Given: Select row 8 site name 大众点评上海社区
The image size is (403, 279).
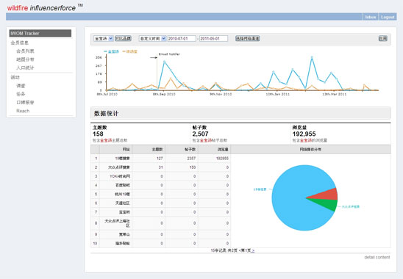Looking at the screenshot, I should tap(117, 223).
